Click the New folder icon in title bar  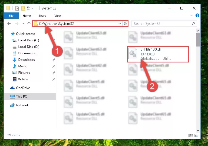pyautogui.click(x=23, y=8)
